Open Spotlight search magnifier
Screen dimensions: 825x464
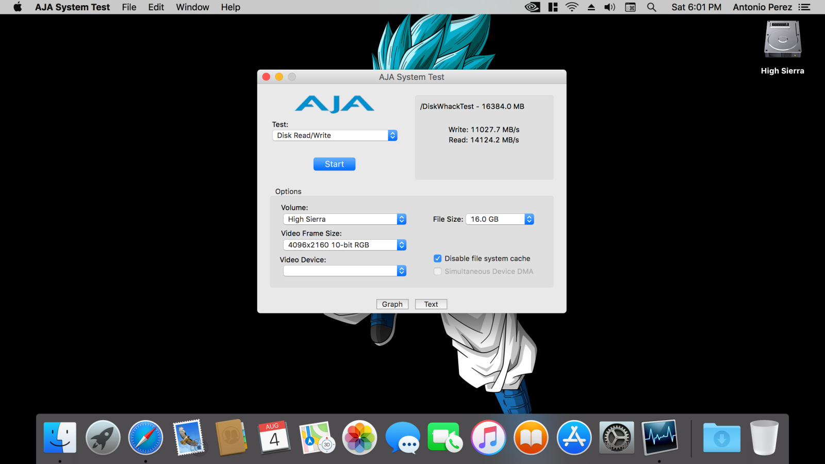click(652, 7)
